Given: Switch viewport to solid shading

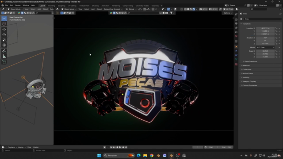Looking at the screenshot, I should (x=188, y=9).
